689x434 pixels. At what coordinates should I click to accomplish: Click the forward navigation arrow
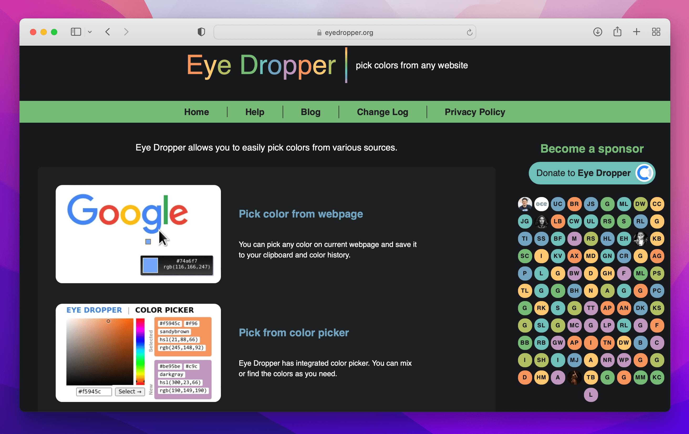pyautogui.click(x=126, y=32)
